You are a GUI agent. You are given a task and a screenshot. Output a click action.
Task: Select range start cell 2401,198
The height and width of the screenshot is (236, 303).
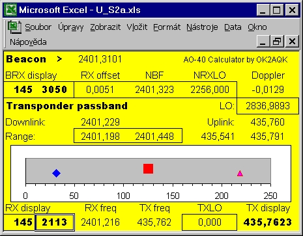(x=100, y=137)
